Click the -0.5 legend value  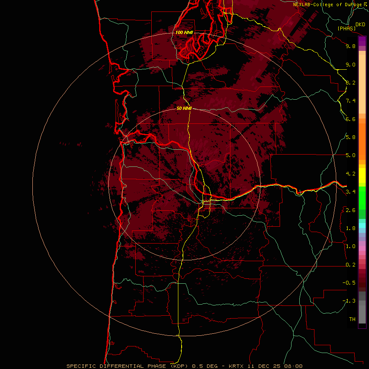point(349,283)
